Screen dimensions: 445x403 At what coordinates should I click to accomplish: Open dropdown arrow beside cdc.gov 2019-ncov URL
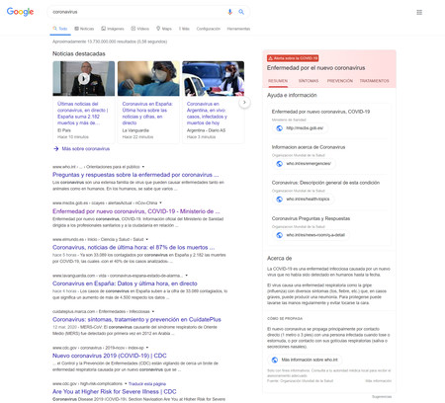tap(147, 348)
